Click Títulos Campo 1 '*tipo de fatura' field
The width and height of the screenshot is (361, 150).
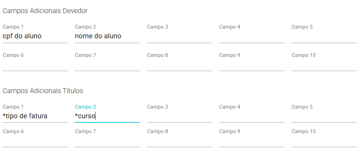(35, 116)
